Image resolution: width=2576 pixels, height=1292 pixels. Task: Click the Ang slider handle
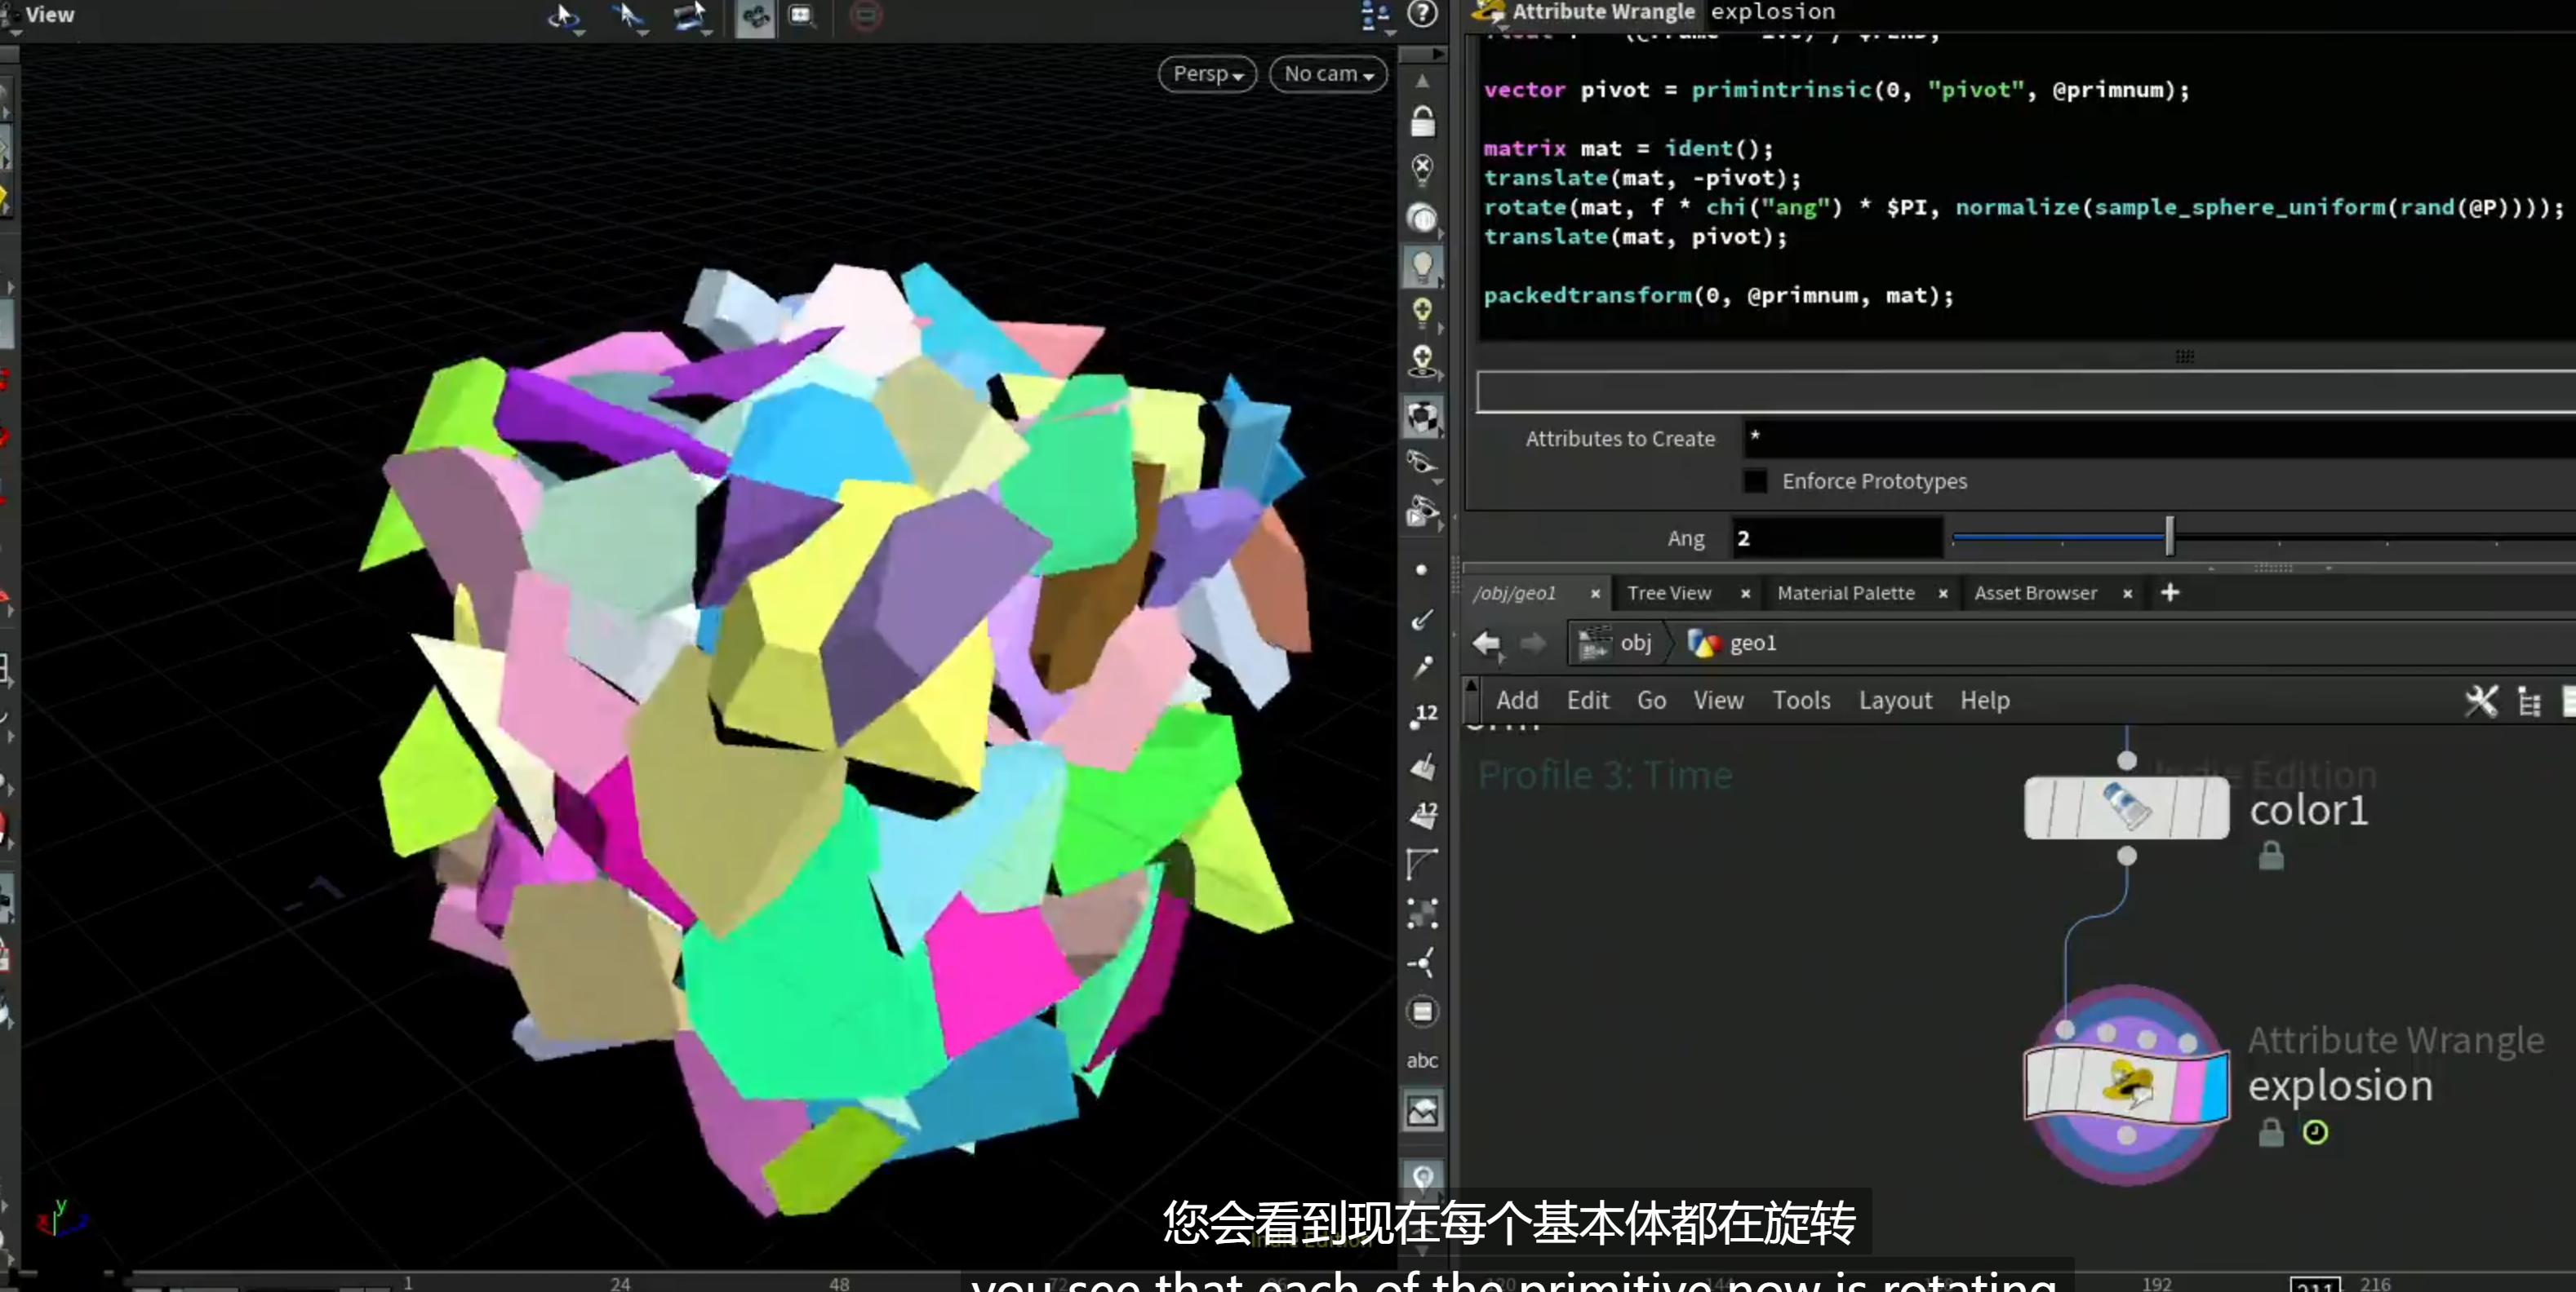tap(2169, 537)
